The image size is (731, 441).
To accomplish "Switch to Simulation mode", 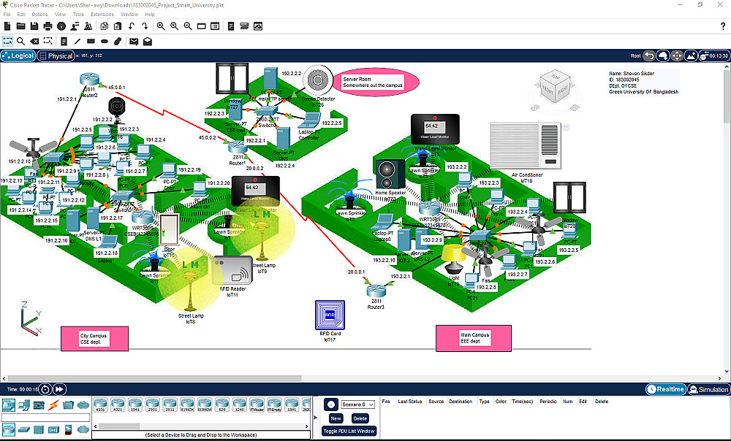I will click(708, 389).
